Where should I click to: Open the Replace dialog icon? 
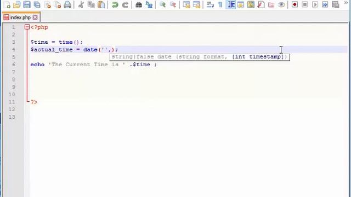click(x=149, y=5)
